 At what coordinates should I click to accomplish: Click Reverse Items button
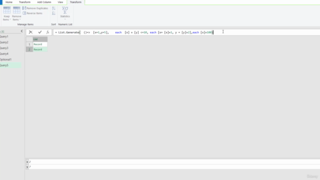point(32,13)
